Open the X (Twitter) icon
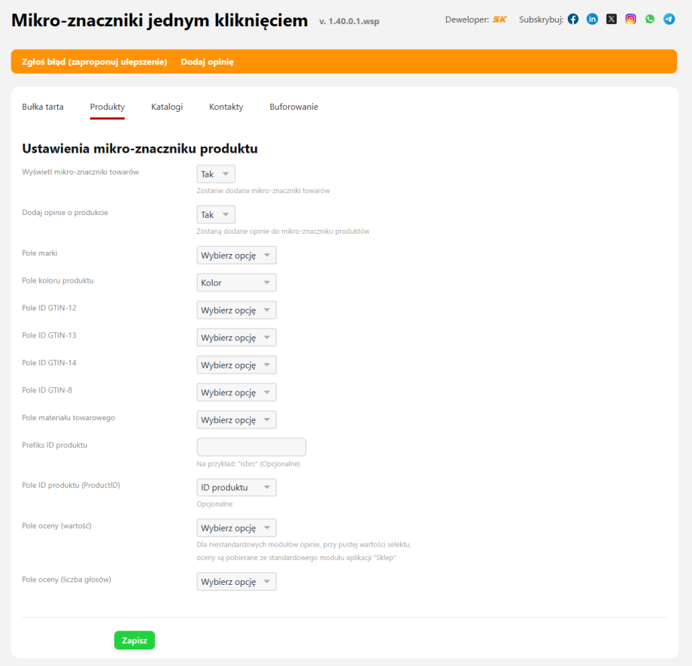The height and width of the screenshot is (666, 692). (611, 19)
